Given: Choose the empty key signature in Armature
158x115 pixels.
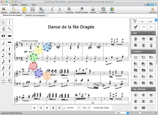Looking at the screenshot, I should coord(136,57).
